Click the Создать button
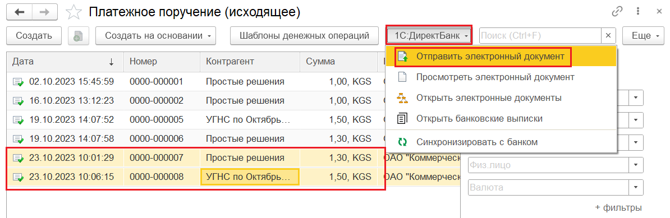The width and height of the screenshot is (670, 218). coord(34,36)
